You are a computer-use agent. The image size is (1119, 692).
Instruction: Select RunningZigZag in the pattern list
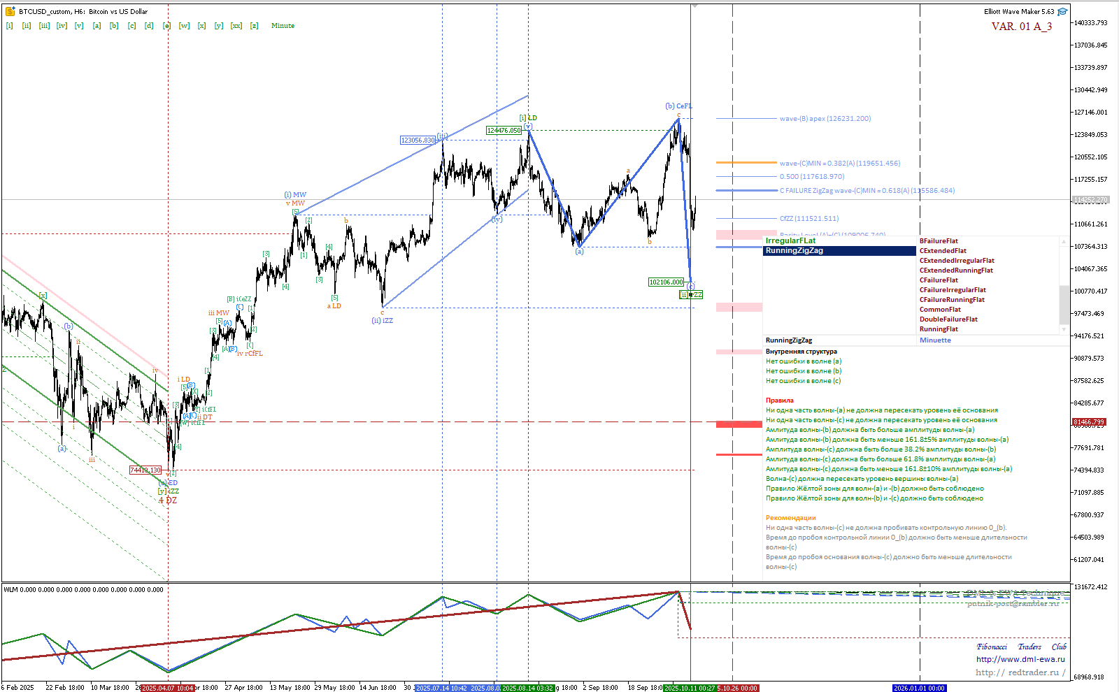tap(794, 251)
